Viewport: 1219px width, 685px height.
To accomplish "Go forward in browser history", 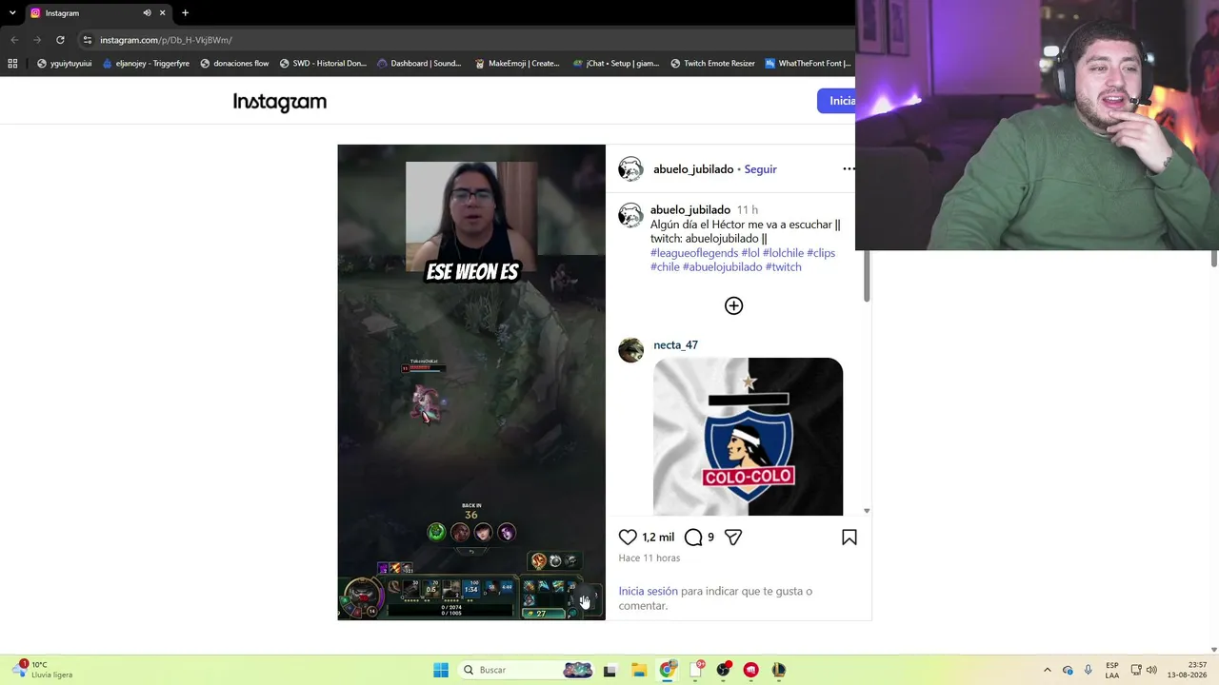I will tap(37, 40).
